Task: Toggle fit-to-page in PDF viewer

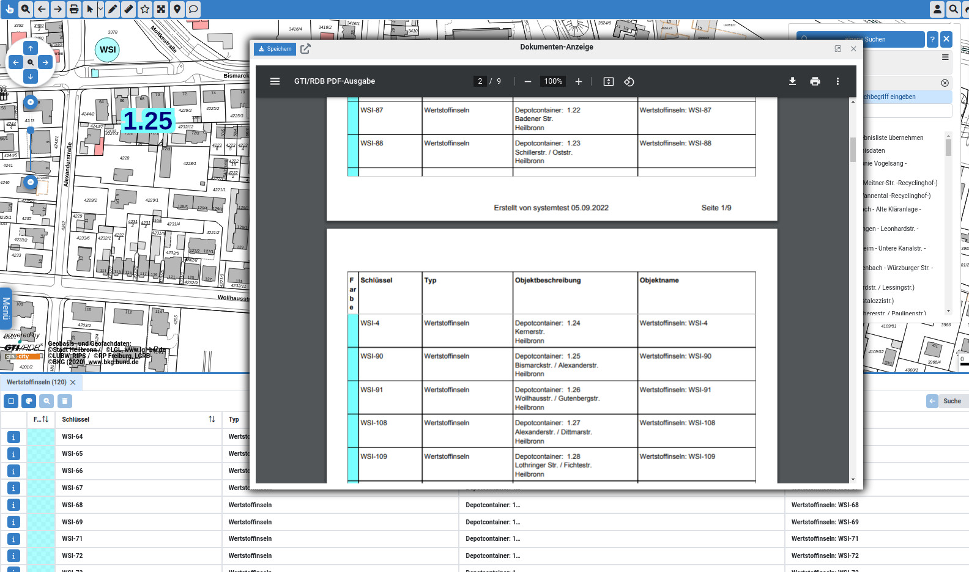Action: pos(608,81)
